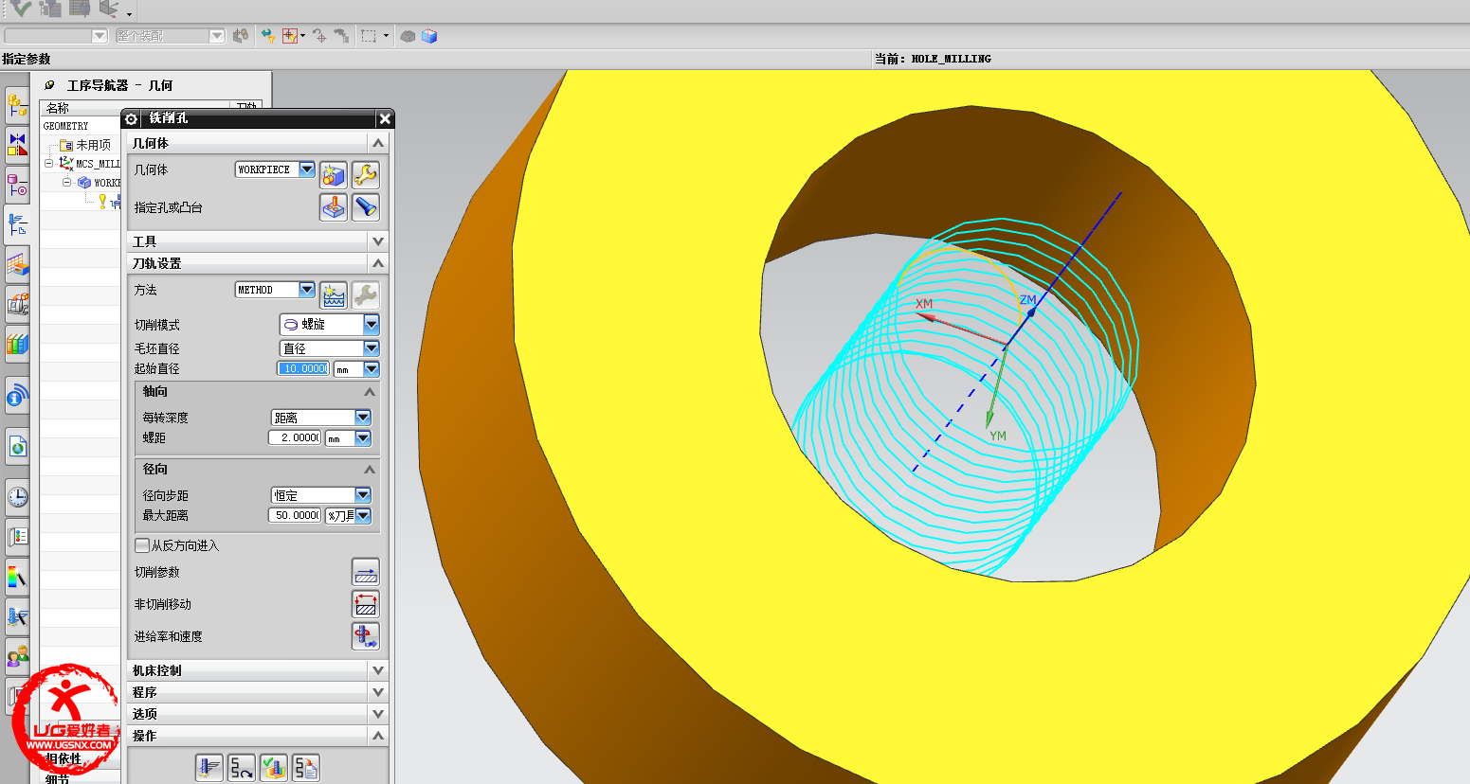Open the 最大距离 %刀具 units dropdown
The width and height of the screenshot is (1470, 784).
[x=363, y=516]
